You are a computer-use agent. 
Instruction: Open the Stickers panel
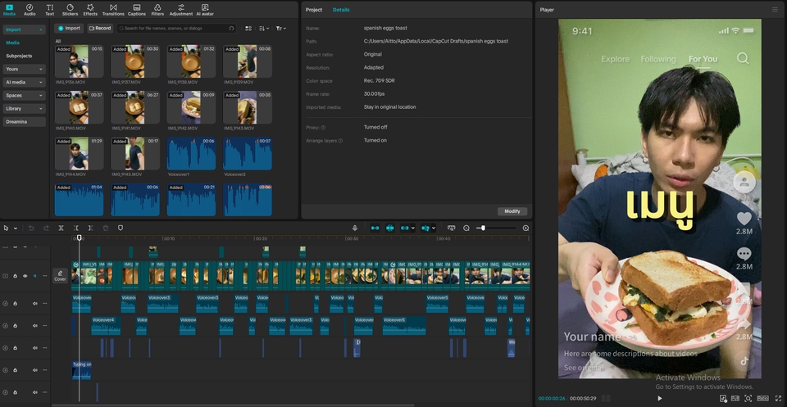70,10
